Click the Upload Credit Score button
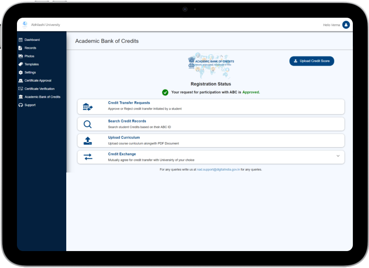 pyautogui.click(x=311, y=61)
